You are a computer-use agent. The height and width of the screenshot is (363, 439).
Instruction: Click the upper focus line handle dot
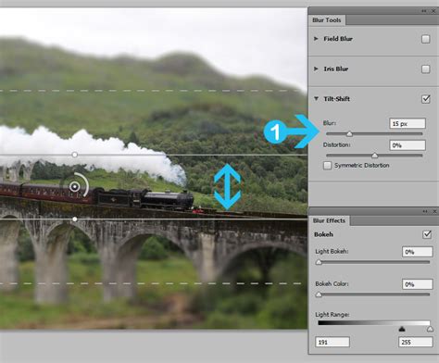[x=75, y=155]
